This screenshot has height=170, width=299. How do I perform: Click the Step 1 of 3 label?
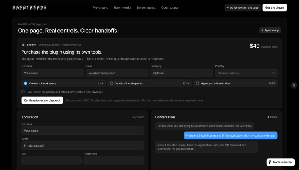point(138,117)
